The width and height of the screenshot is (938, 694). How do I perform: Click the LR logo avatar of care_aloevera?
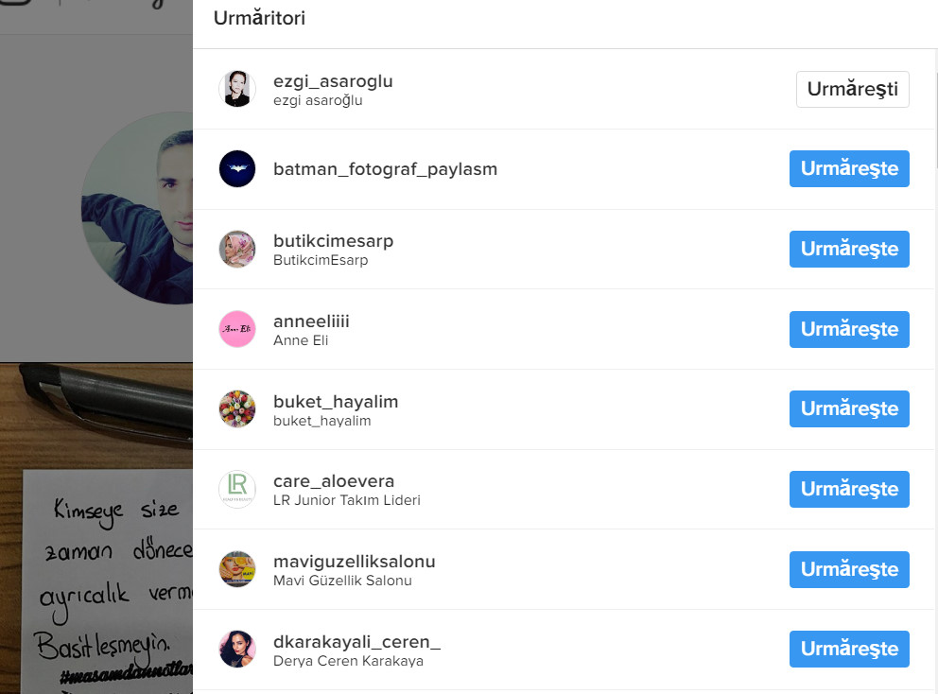[x=237, y=490]
